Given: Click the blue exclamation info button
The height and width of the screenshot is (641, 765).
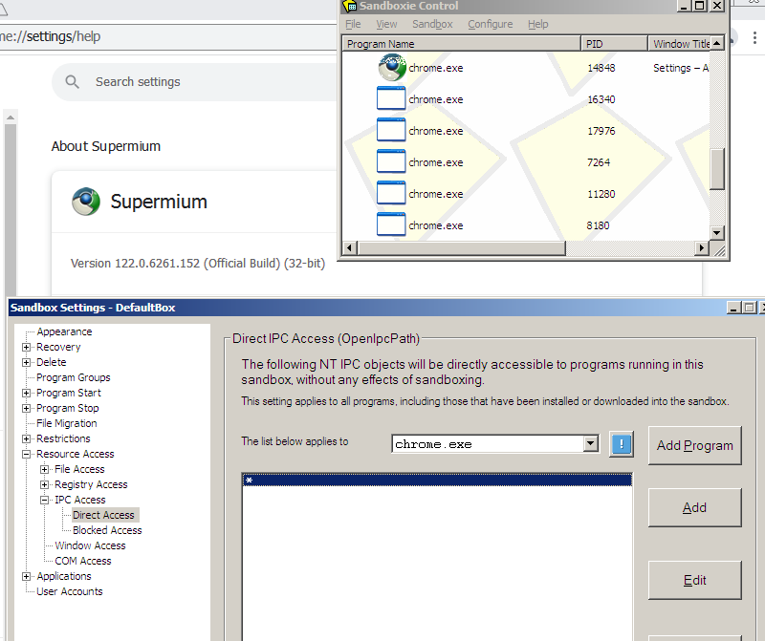Looking at the screenshot, I should [621, 444].
